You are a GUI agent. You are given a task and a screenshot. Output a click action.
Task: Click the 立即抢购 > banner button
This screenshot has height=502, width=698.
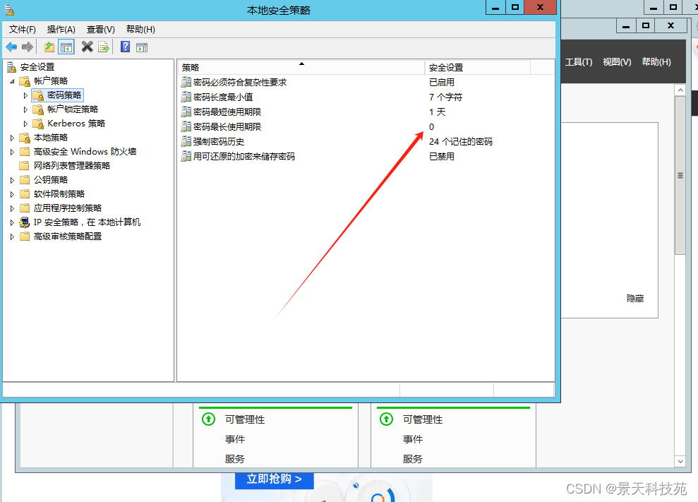(x=275, y=479)
